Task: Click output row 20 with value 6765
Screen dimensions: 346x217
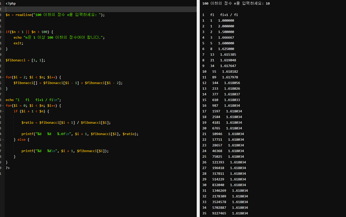Action: point(222,128)
